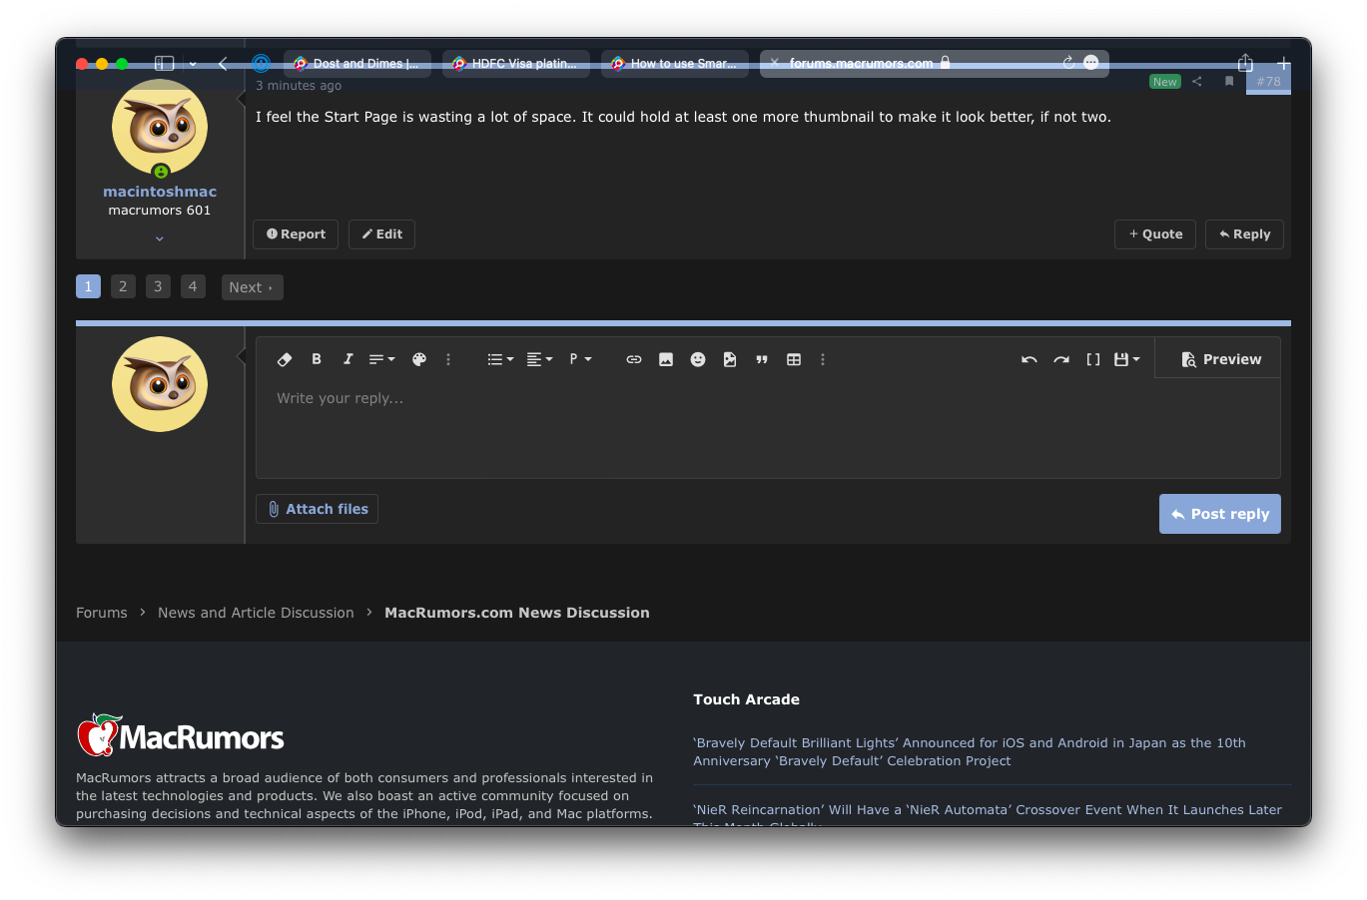This screenshot has width=1367, height=900.
Task: Switch to the Dost and Dimes tab
Action: coord(357,64)
